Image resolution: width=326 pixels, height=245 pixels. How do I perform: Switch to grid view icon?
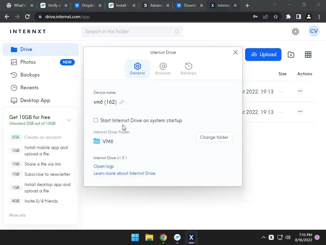308,55
